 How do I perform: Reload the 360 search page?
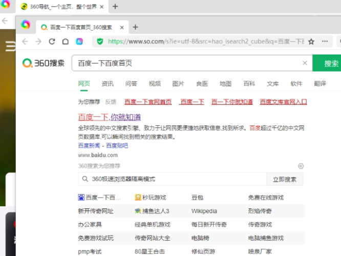(52, 41)
